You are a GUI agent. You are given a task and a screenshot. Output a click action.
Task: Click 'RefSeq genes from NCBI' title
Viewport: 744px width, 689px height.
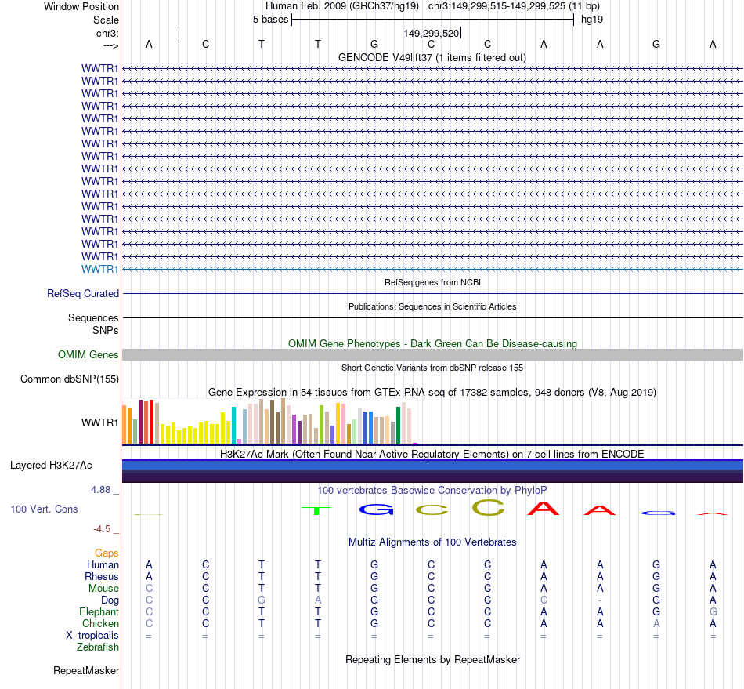coord(433,282)
